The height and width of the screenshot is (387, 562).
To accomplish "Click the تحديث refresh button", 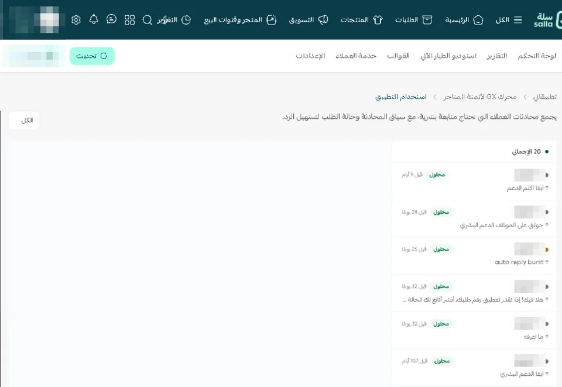I will pyautogui.click(x=92, y=56).
